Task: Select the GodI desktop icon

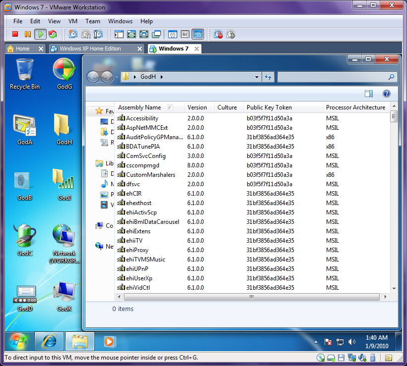Action: click(65, 185)
